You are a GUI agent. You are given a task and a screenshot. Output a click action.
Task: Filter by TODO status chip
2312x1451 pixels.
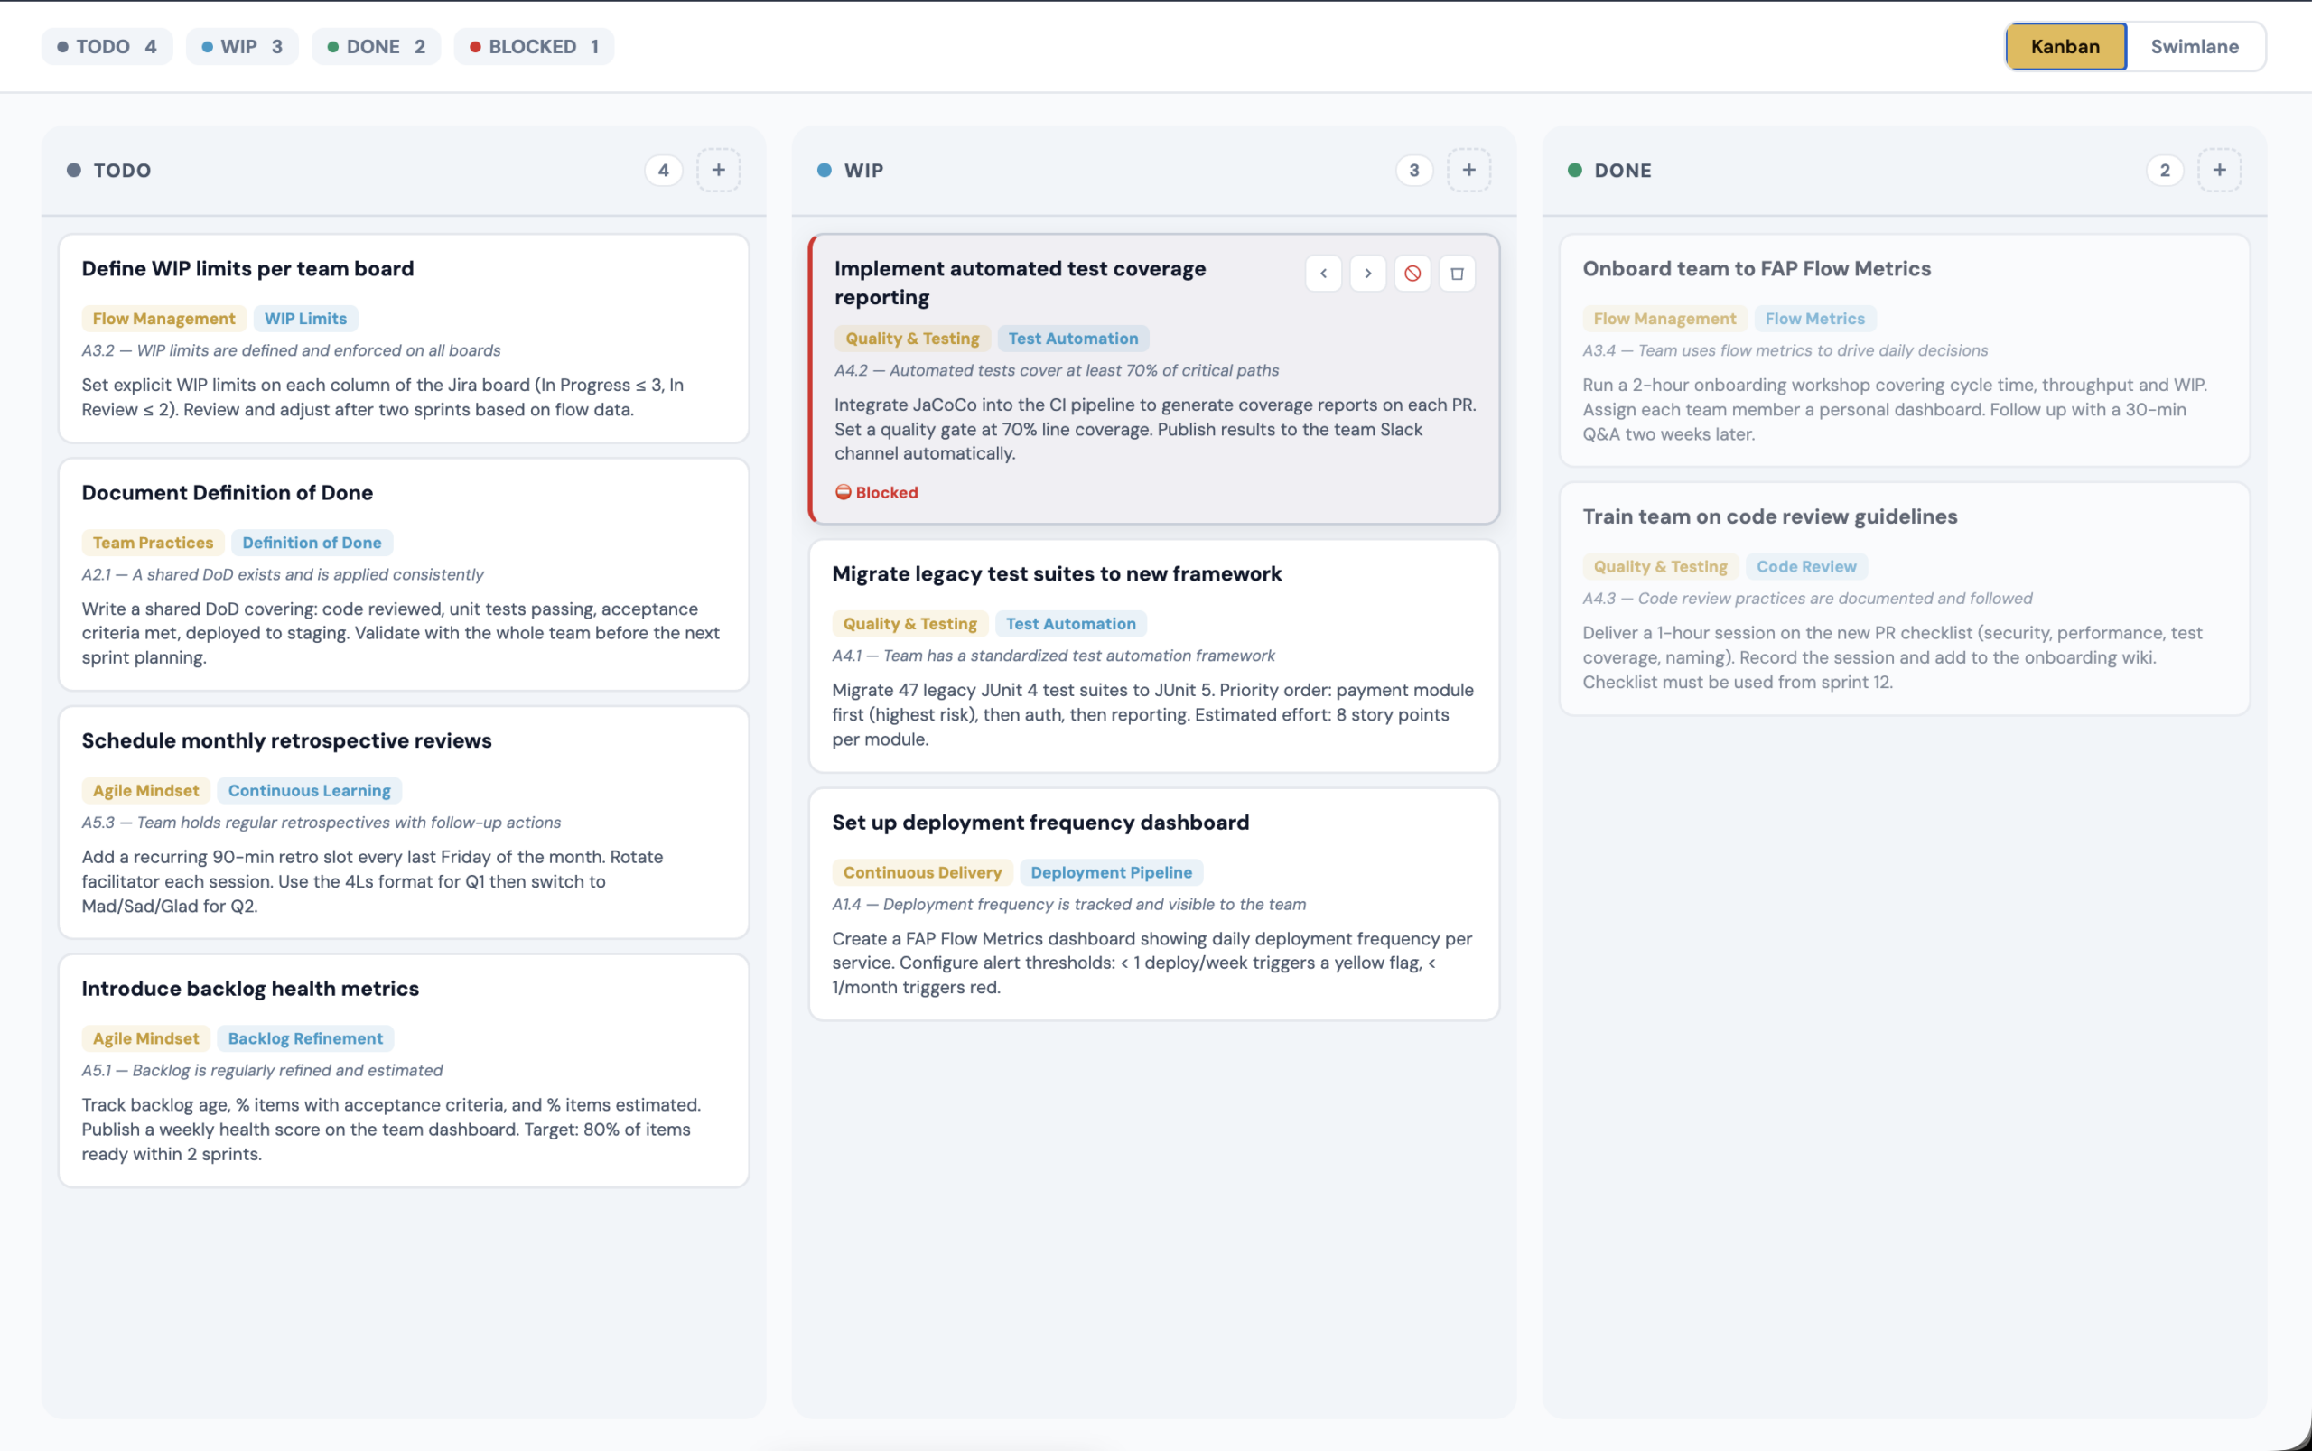coord(107,46)
